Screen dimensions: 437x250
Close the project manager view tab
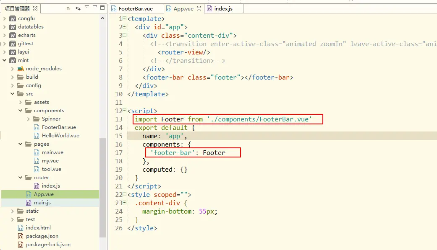[x=35, y=8]
